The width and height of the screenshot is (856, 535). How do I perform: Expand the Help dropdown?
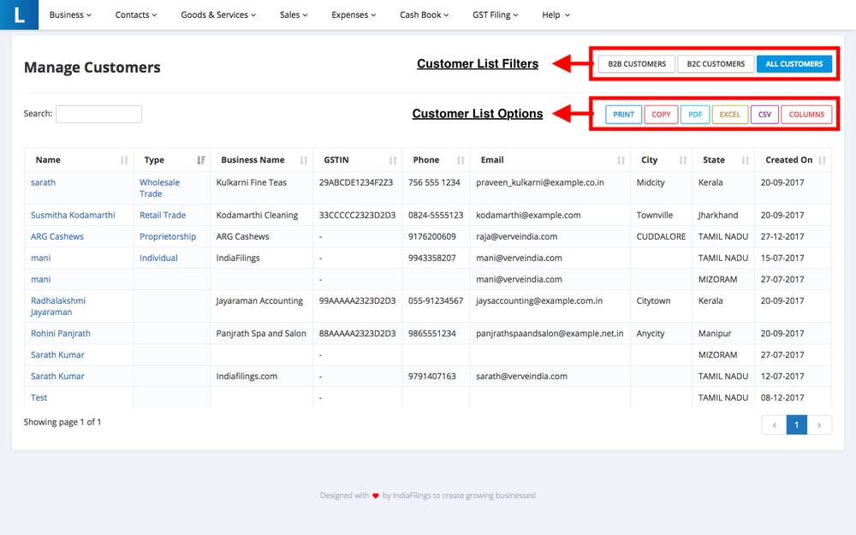point(555,15)
